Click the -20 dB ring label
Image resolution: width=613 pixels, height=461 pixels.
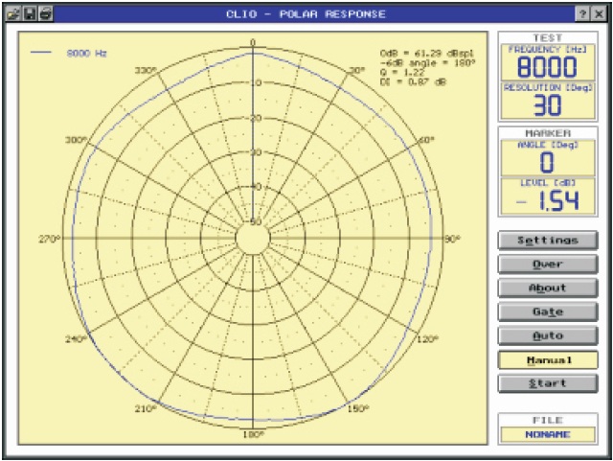[255, 117]
